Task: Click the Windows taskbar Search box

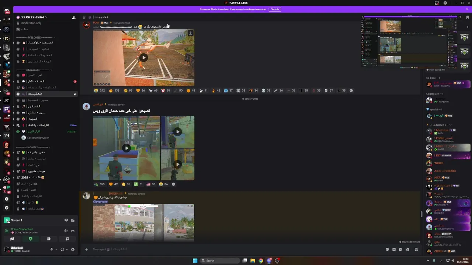Action: 220,261
